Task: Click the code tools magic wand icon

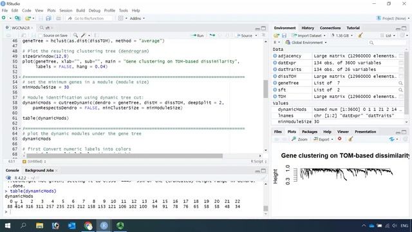Action: (x=83, y=35)
